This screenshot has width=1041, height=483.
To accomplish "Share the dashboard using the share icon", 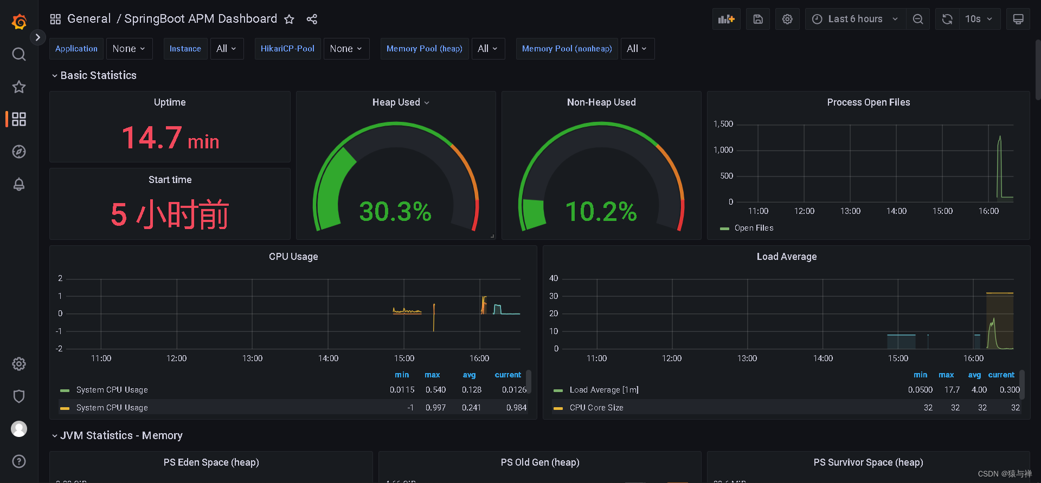I will pyautogui.click(x=312, y=19).
